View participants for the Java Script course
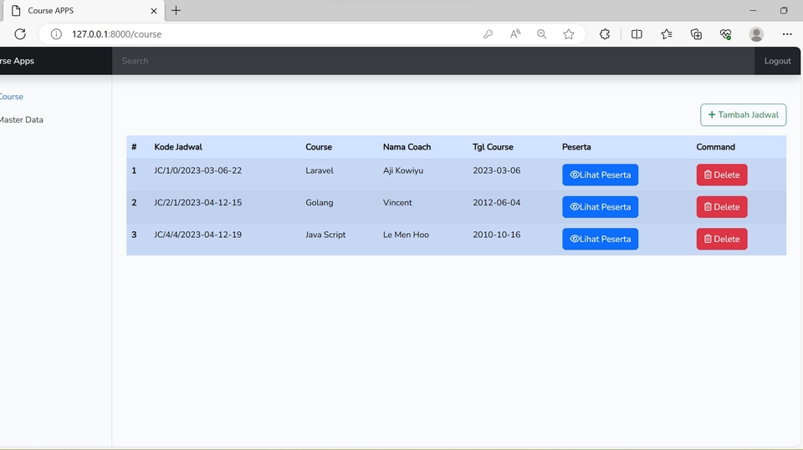803x450 pixels. 601,239
